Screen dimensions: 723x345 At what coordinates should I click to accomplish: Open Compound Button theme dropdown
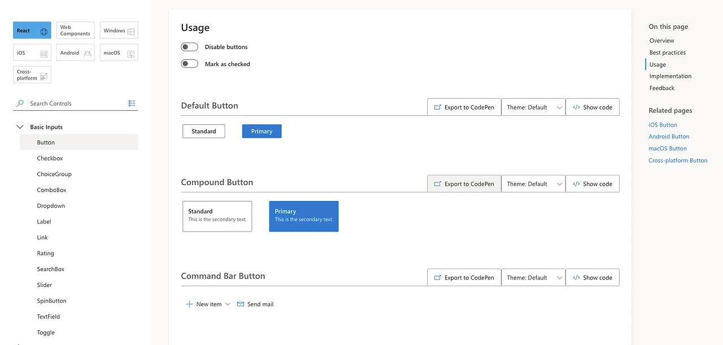click(x=533, y=184)
